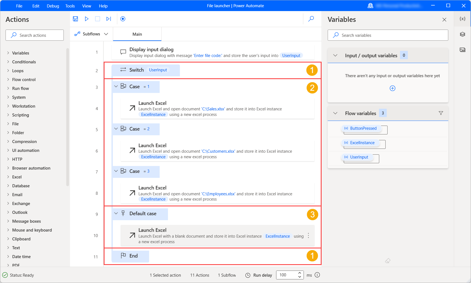Collapse the Case = 1 block
Image resolution: width=471 pixels, height=283 pixels.
116,86
